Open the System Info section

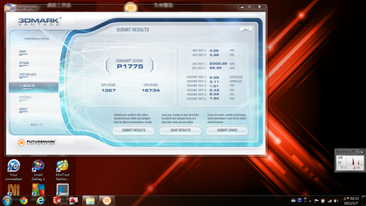(34, 76)
